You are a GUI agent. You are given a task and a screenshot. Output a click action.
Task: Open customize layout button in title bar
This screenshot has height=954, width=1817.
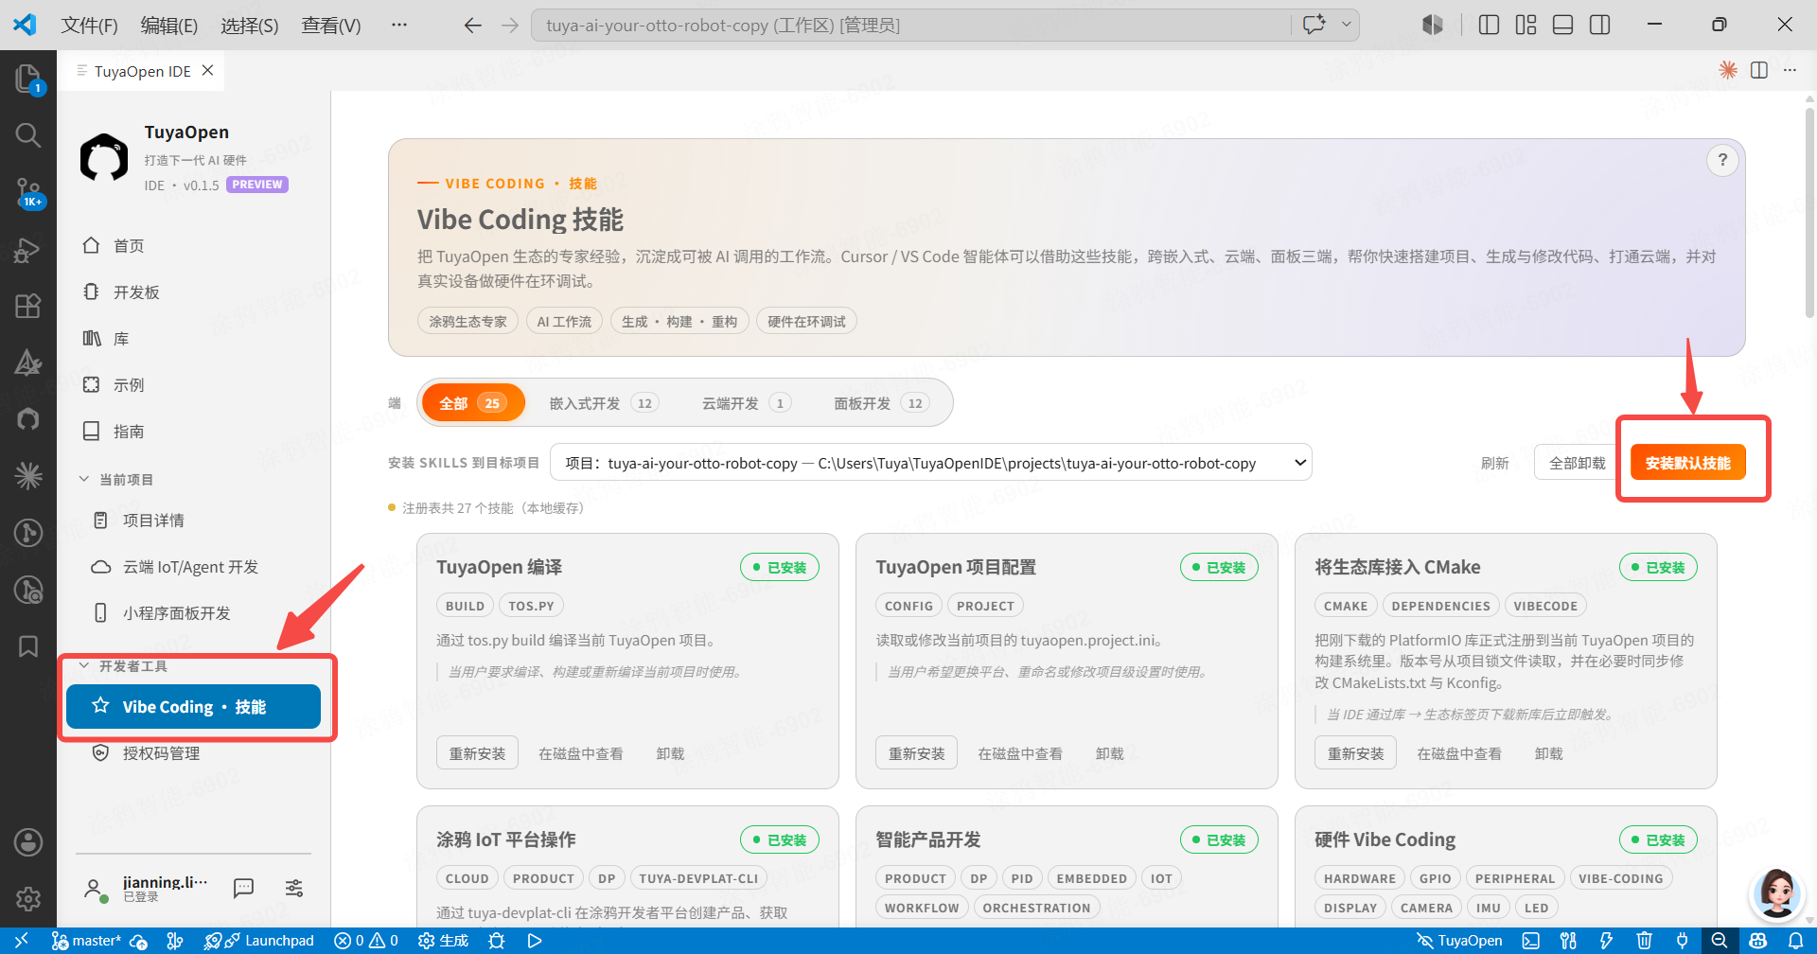(x=1526, y=25)
